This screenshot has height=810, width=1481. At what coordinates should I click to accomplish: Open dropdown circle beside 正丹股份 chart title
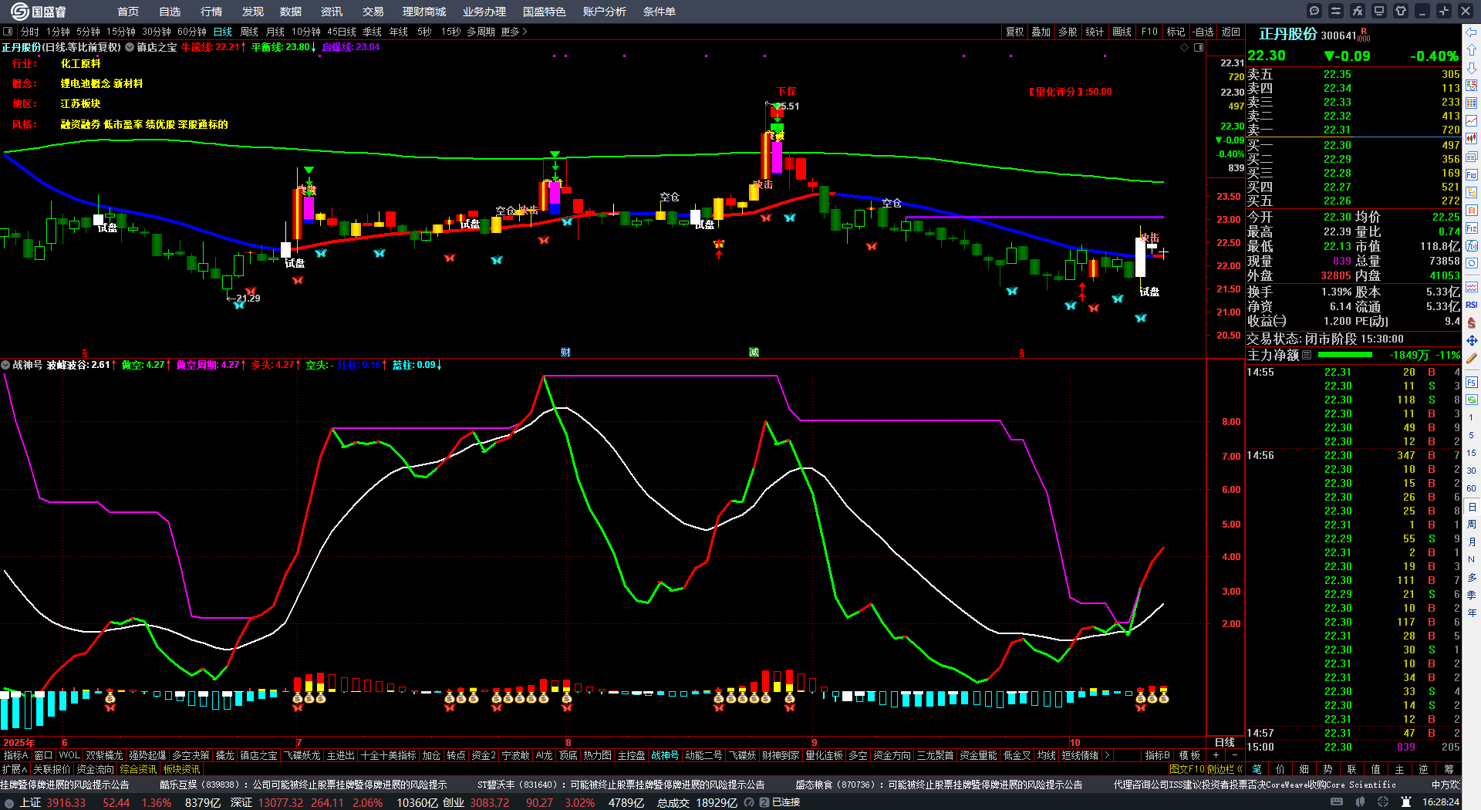[x=130, y=47]
